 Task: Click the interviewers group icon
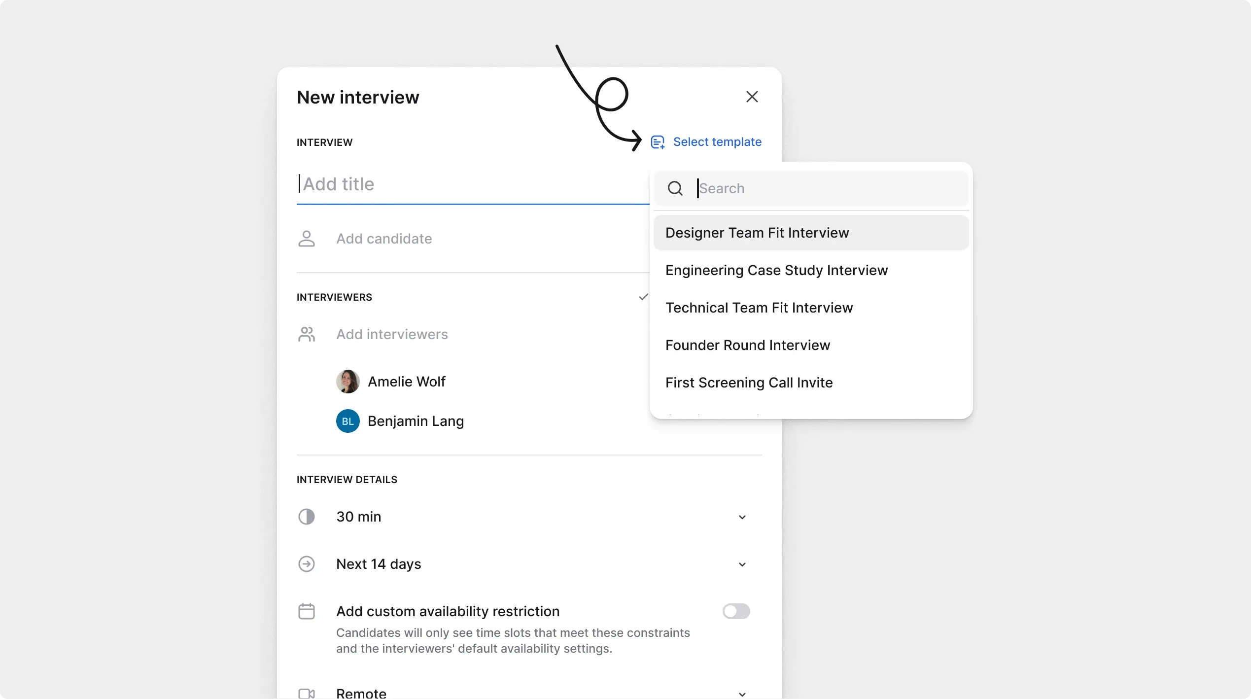[x=306, y=334]
